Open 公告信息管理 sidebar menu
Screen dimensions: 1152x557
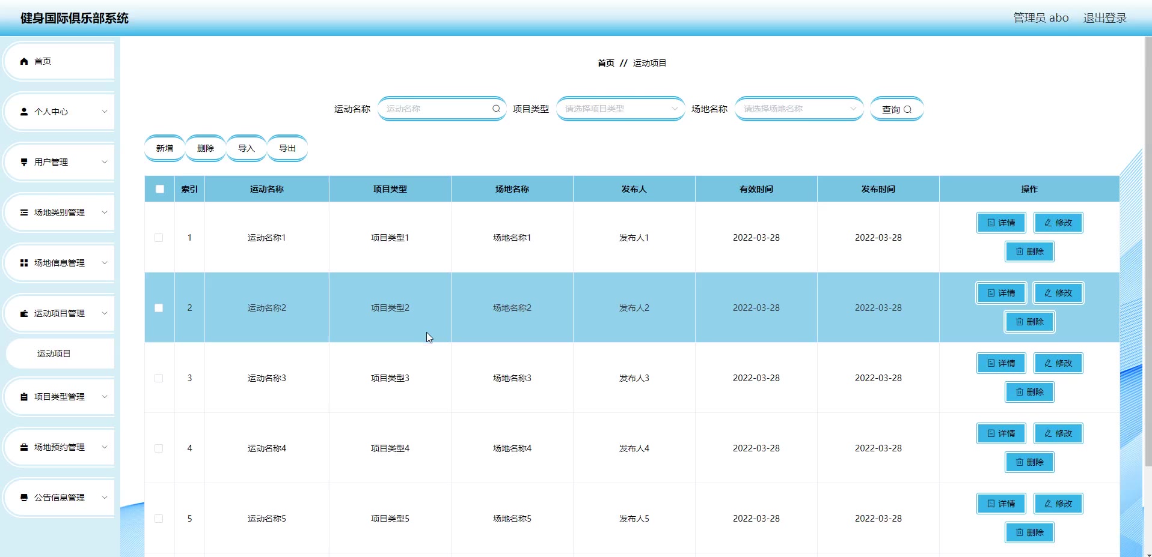(x=60, y=498)
